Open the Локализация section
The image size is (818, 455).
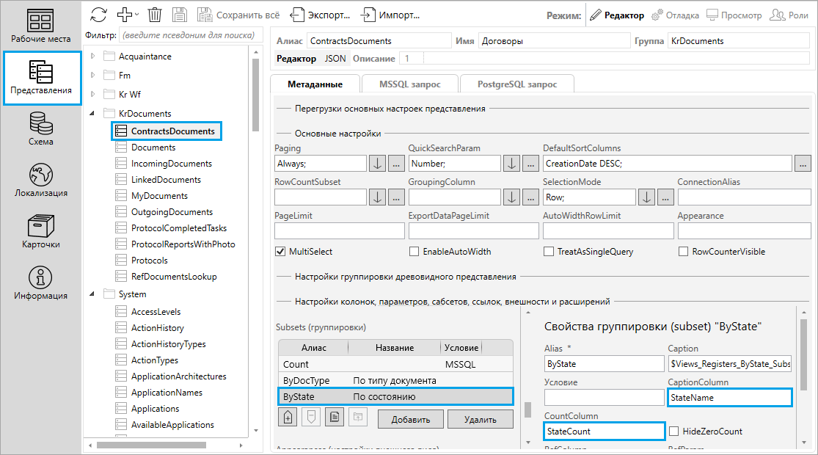40,181
